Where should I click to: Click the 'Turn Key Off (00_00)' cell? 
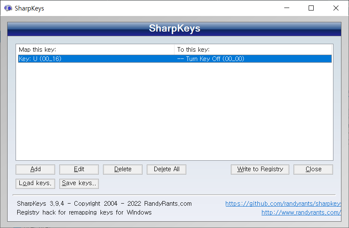point(211,59)
